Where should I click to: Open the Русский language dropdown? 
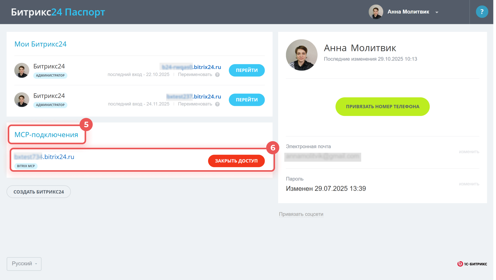[x=24, y=264]
